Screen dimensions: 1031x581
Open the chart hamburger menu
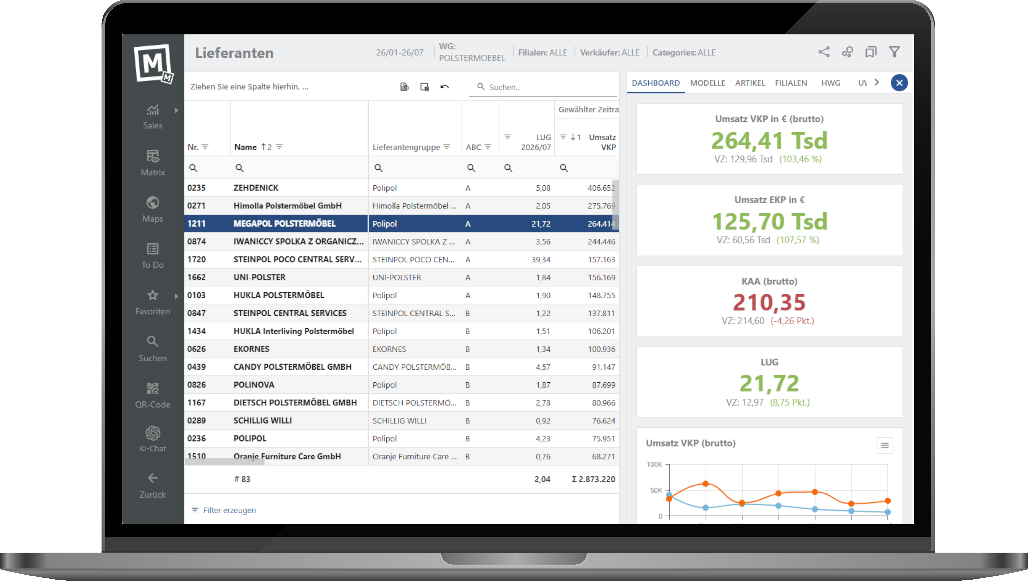[x=884, y=445]
